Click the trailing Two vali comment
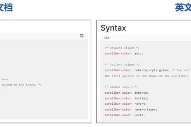The width and height of the screenshot is (191, 127). coord(180,70)
